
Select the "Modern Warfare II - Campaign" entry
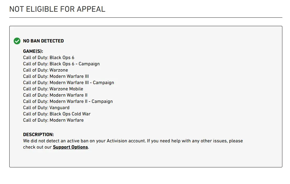coord(68,101)
